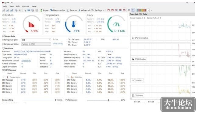Screen dimensions: 198x114
Task: Click the first bar-chart toolbar icon
Action: pos(4,10)
